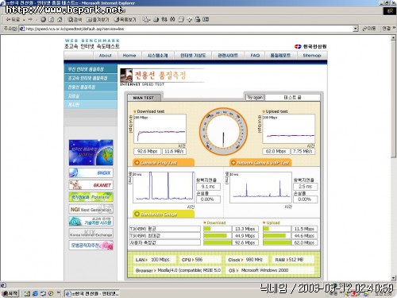Screen dimensions: 397x298
Task: Open the 즐겨찾기 favorites pane
Action: point(98,19)
